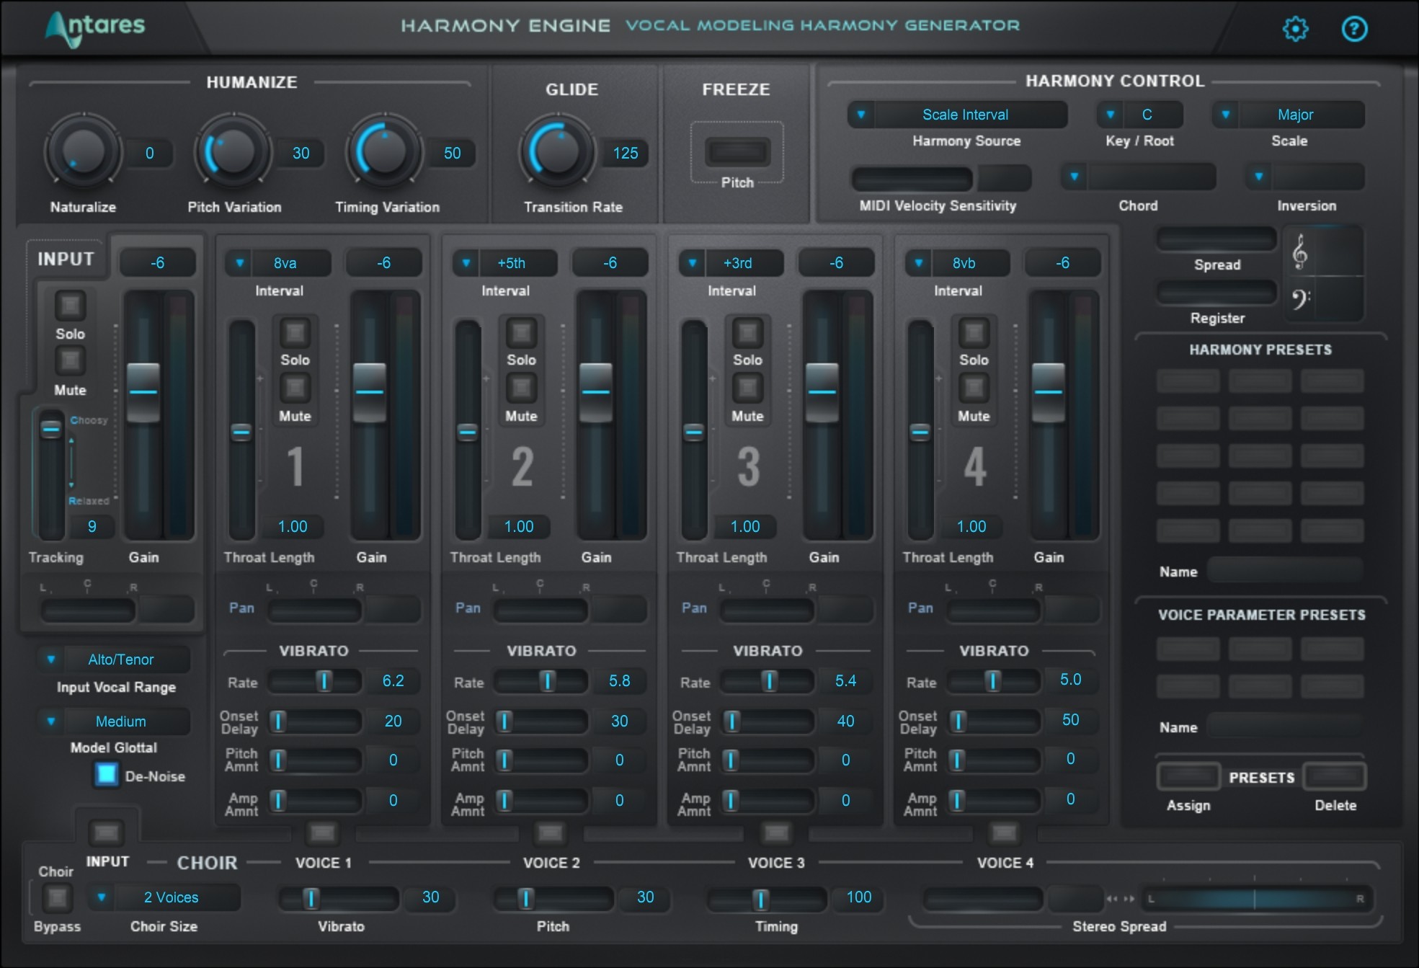Mute the Input channel
1419x968 pixels.
(70, 360)
